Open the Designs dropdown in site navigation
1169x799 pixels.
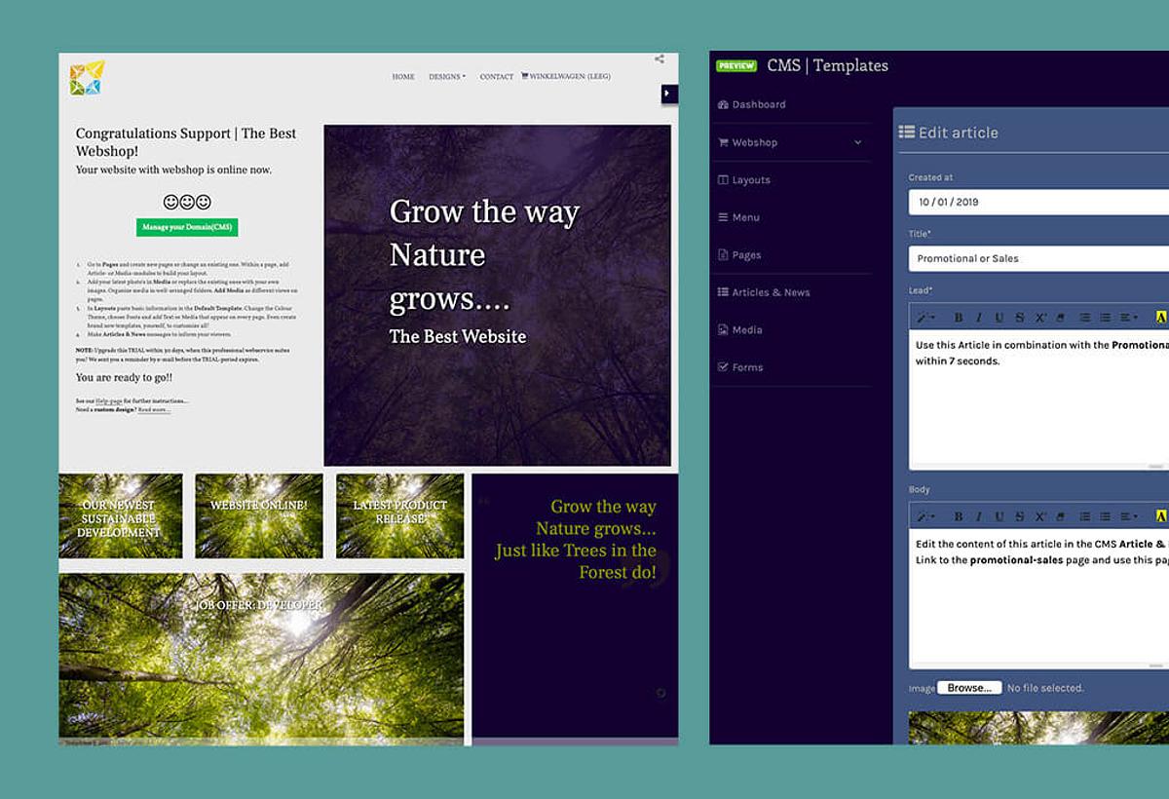pyautogui.click(x=447, y=77)
